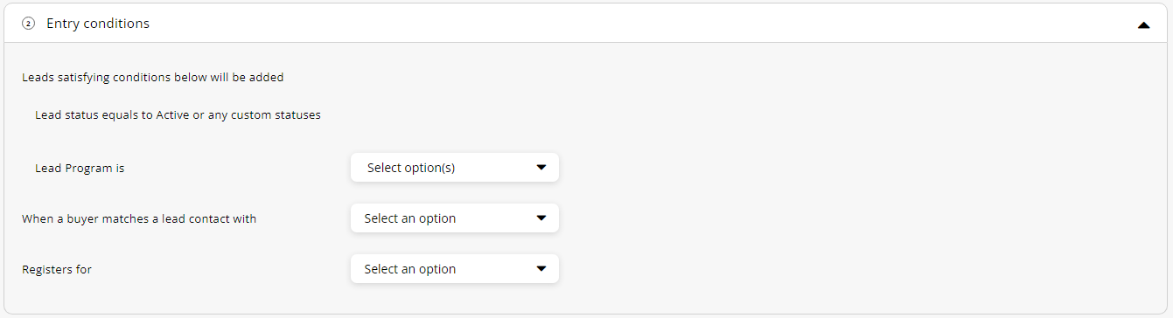Click "Select an option" beside Registers for
Image resolution: width=1173 pixels, height=318 pixels.
coord(410,269)
